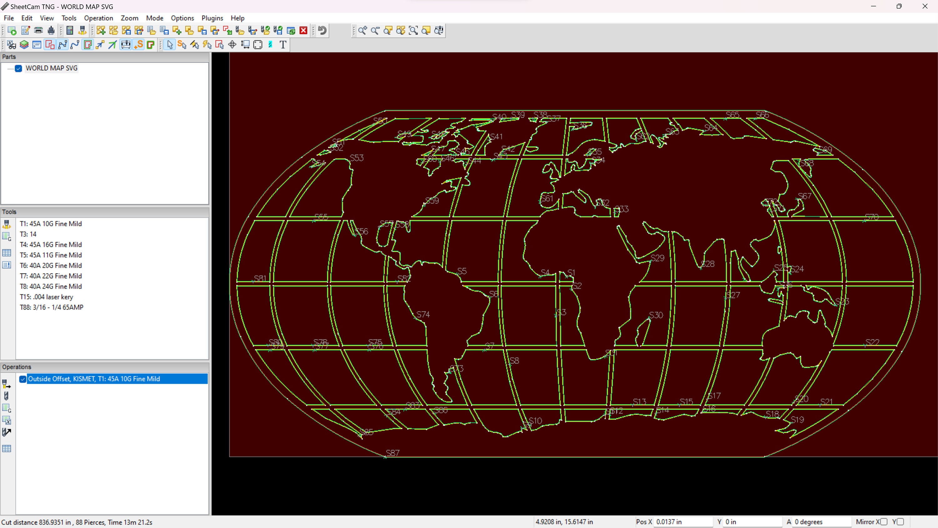Viewport: 938px width, 528px height.
Task: Select tool T88: 3/16 - 1/4 65AMP
Action: pos(51,307)
